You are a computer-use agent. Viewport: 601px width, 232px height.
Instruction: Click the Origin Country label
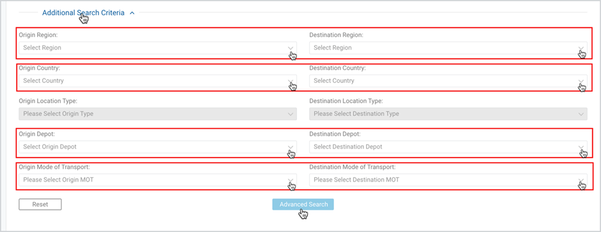40,68
